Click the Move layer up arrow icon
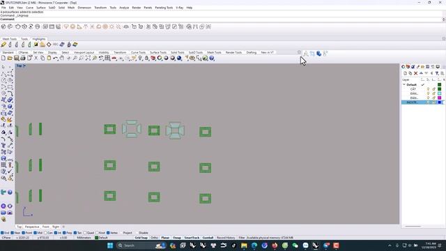Screen dimensions: 446x251 coord(421,73)
